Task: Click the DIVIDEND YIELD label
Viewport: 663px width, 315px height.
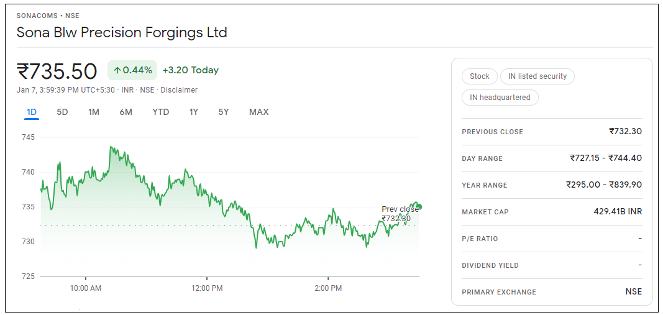Action: click(x=490, y=265)
